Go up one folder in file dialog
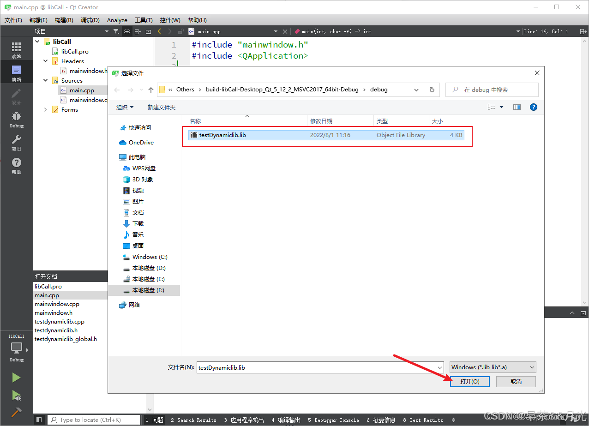Image resolution: width=589 pixels, height=426 pixels. (x=151, y=90)
